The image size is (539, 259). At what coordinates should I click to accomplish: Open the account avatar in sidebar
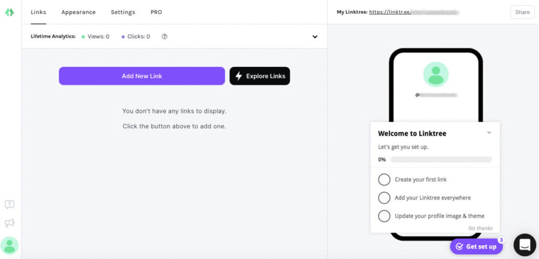click(x=9, y=245)
